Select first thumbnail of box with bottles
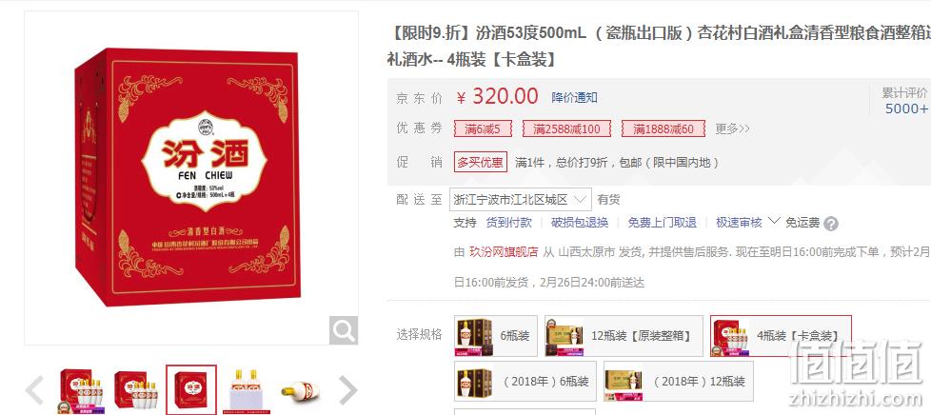This screenshot has width=931, height=415. pyautogui.click(x=80, y=390)
